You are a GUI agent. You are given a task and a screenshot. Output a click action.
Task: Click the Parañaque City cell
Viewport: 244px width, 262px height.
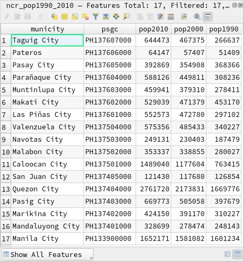(x=47, y=77)
